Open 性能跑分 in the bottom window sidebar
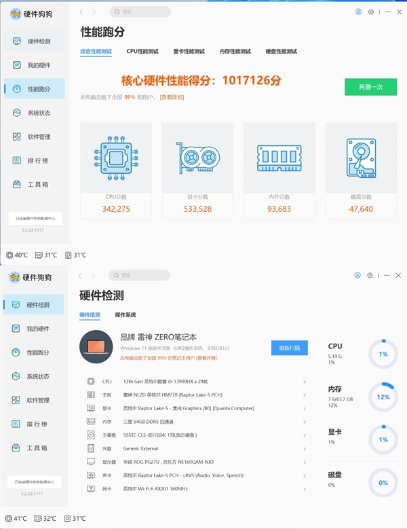Viewport: 407px width, 529px height. 33,352
